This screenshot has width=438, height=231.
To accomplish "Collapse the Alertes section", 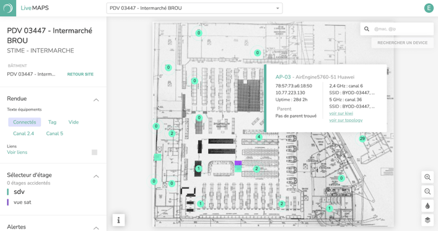I will tap(96, 228).
